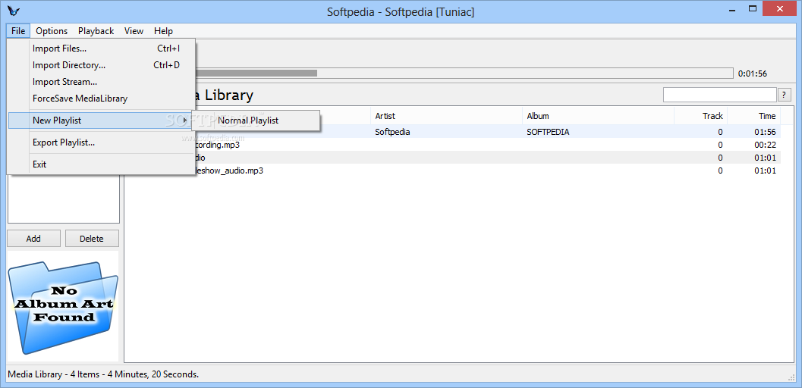Click the Media Library status bar text
The height and width of the screenshot is (388, 802).
[x=103, y=374]
